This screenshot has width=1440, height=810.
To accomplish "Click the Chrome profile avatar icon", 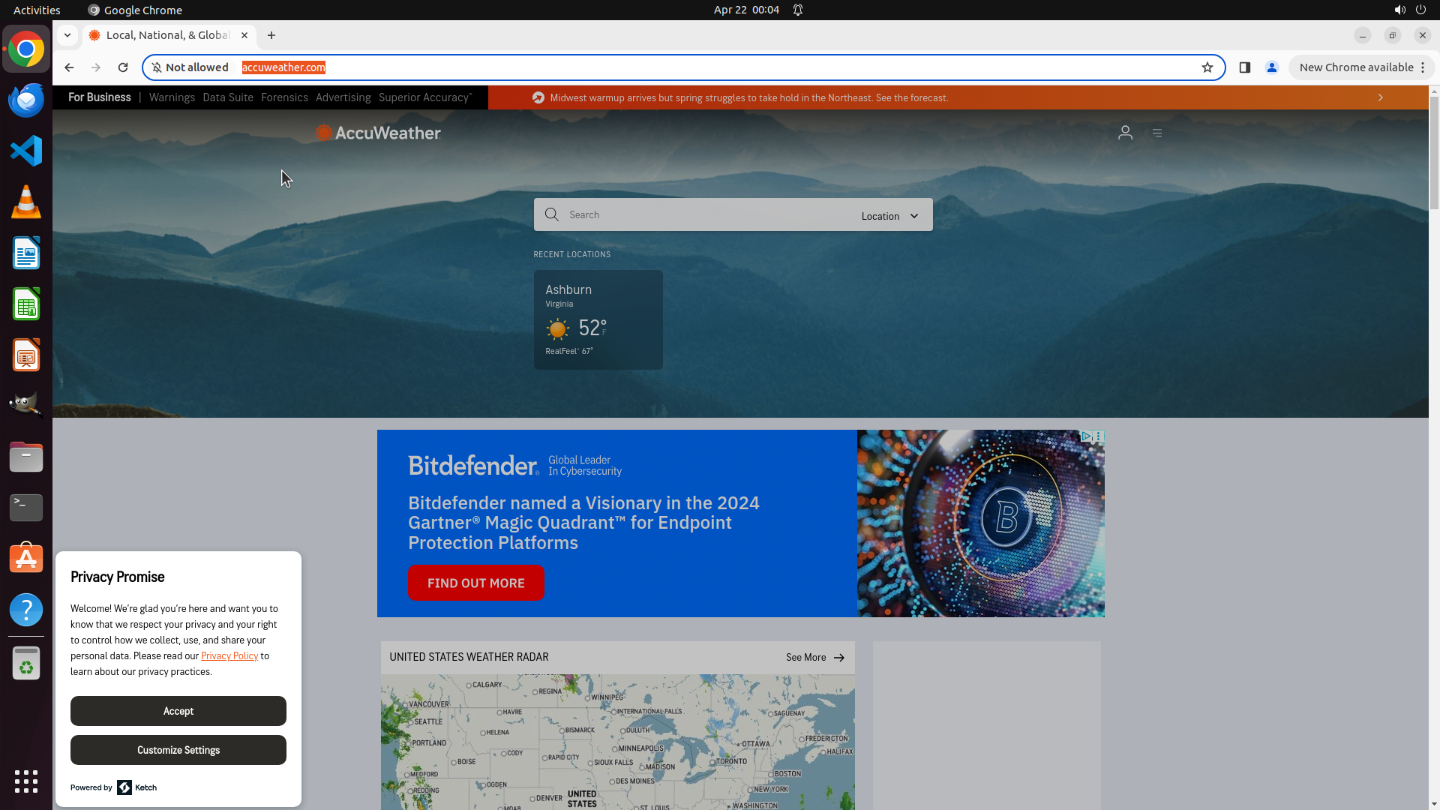I will [x=1271, y=67].
